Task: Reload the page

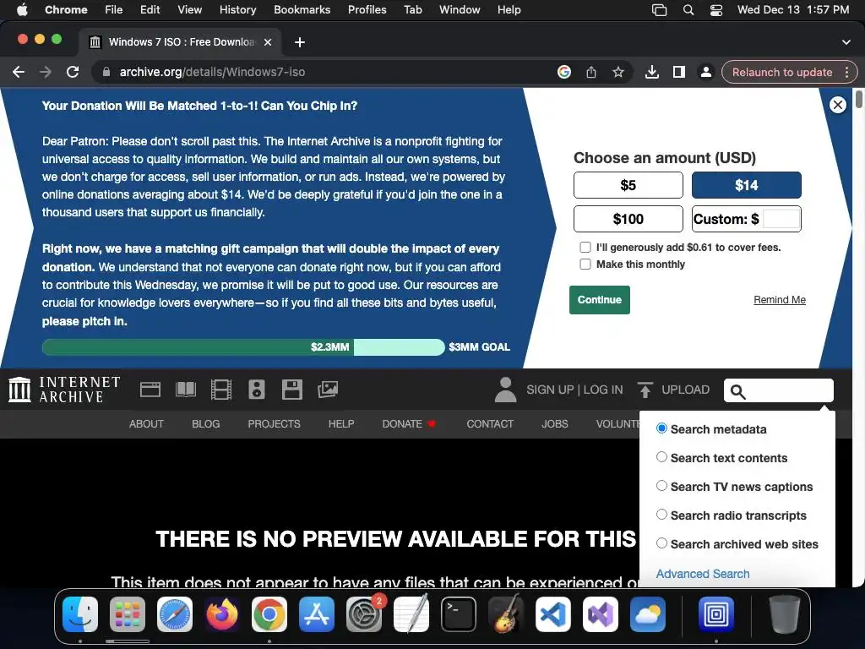Action: (x=73, y=73)
